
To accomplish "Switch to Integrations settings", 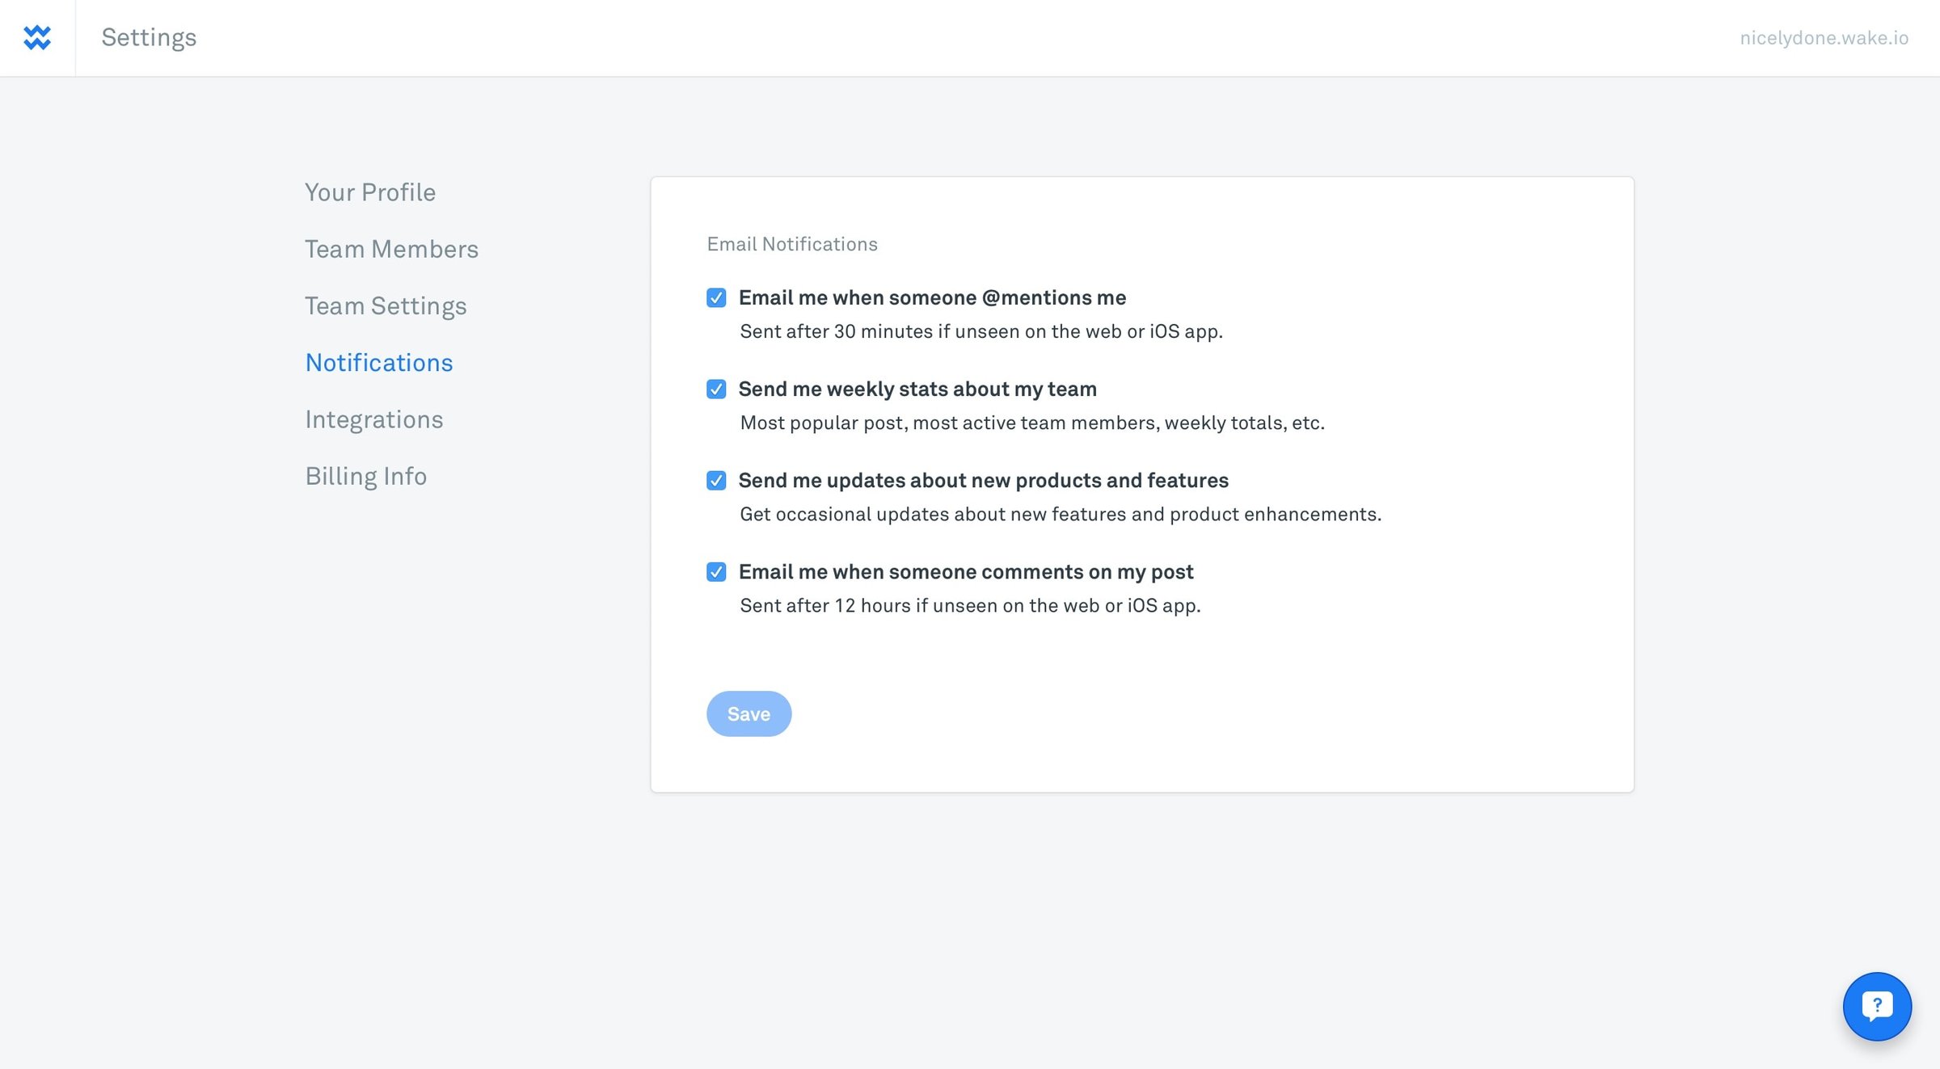I will click(374, 420).
